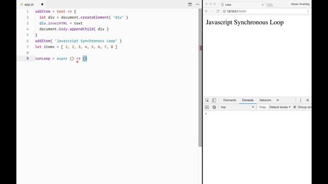Click div.innerHTML on line 3

coord(53,23)
